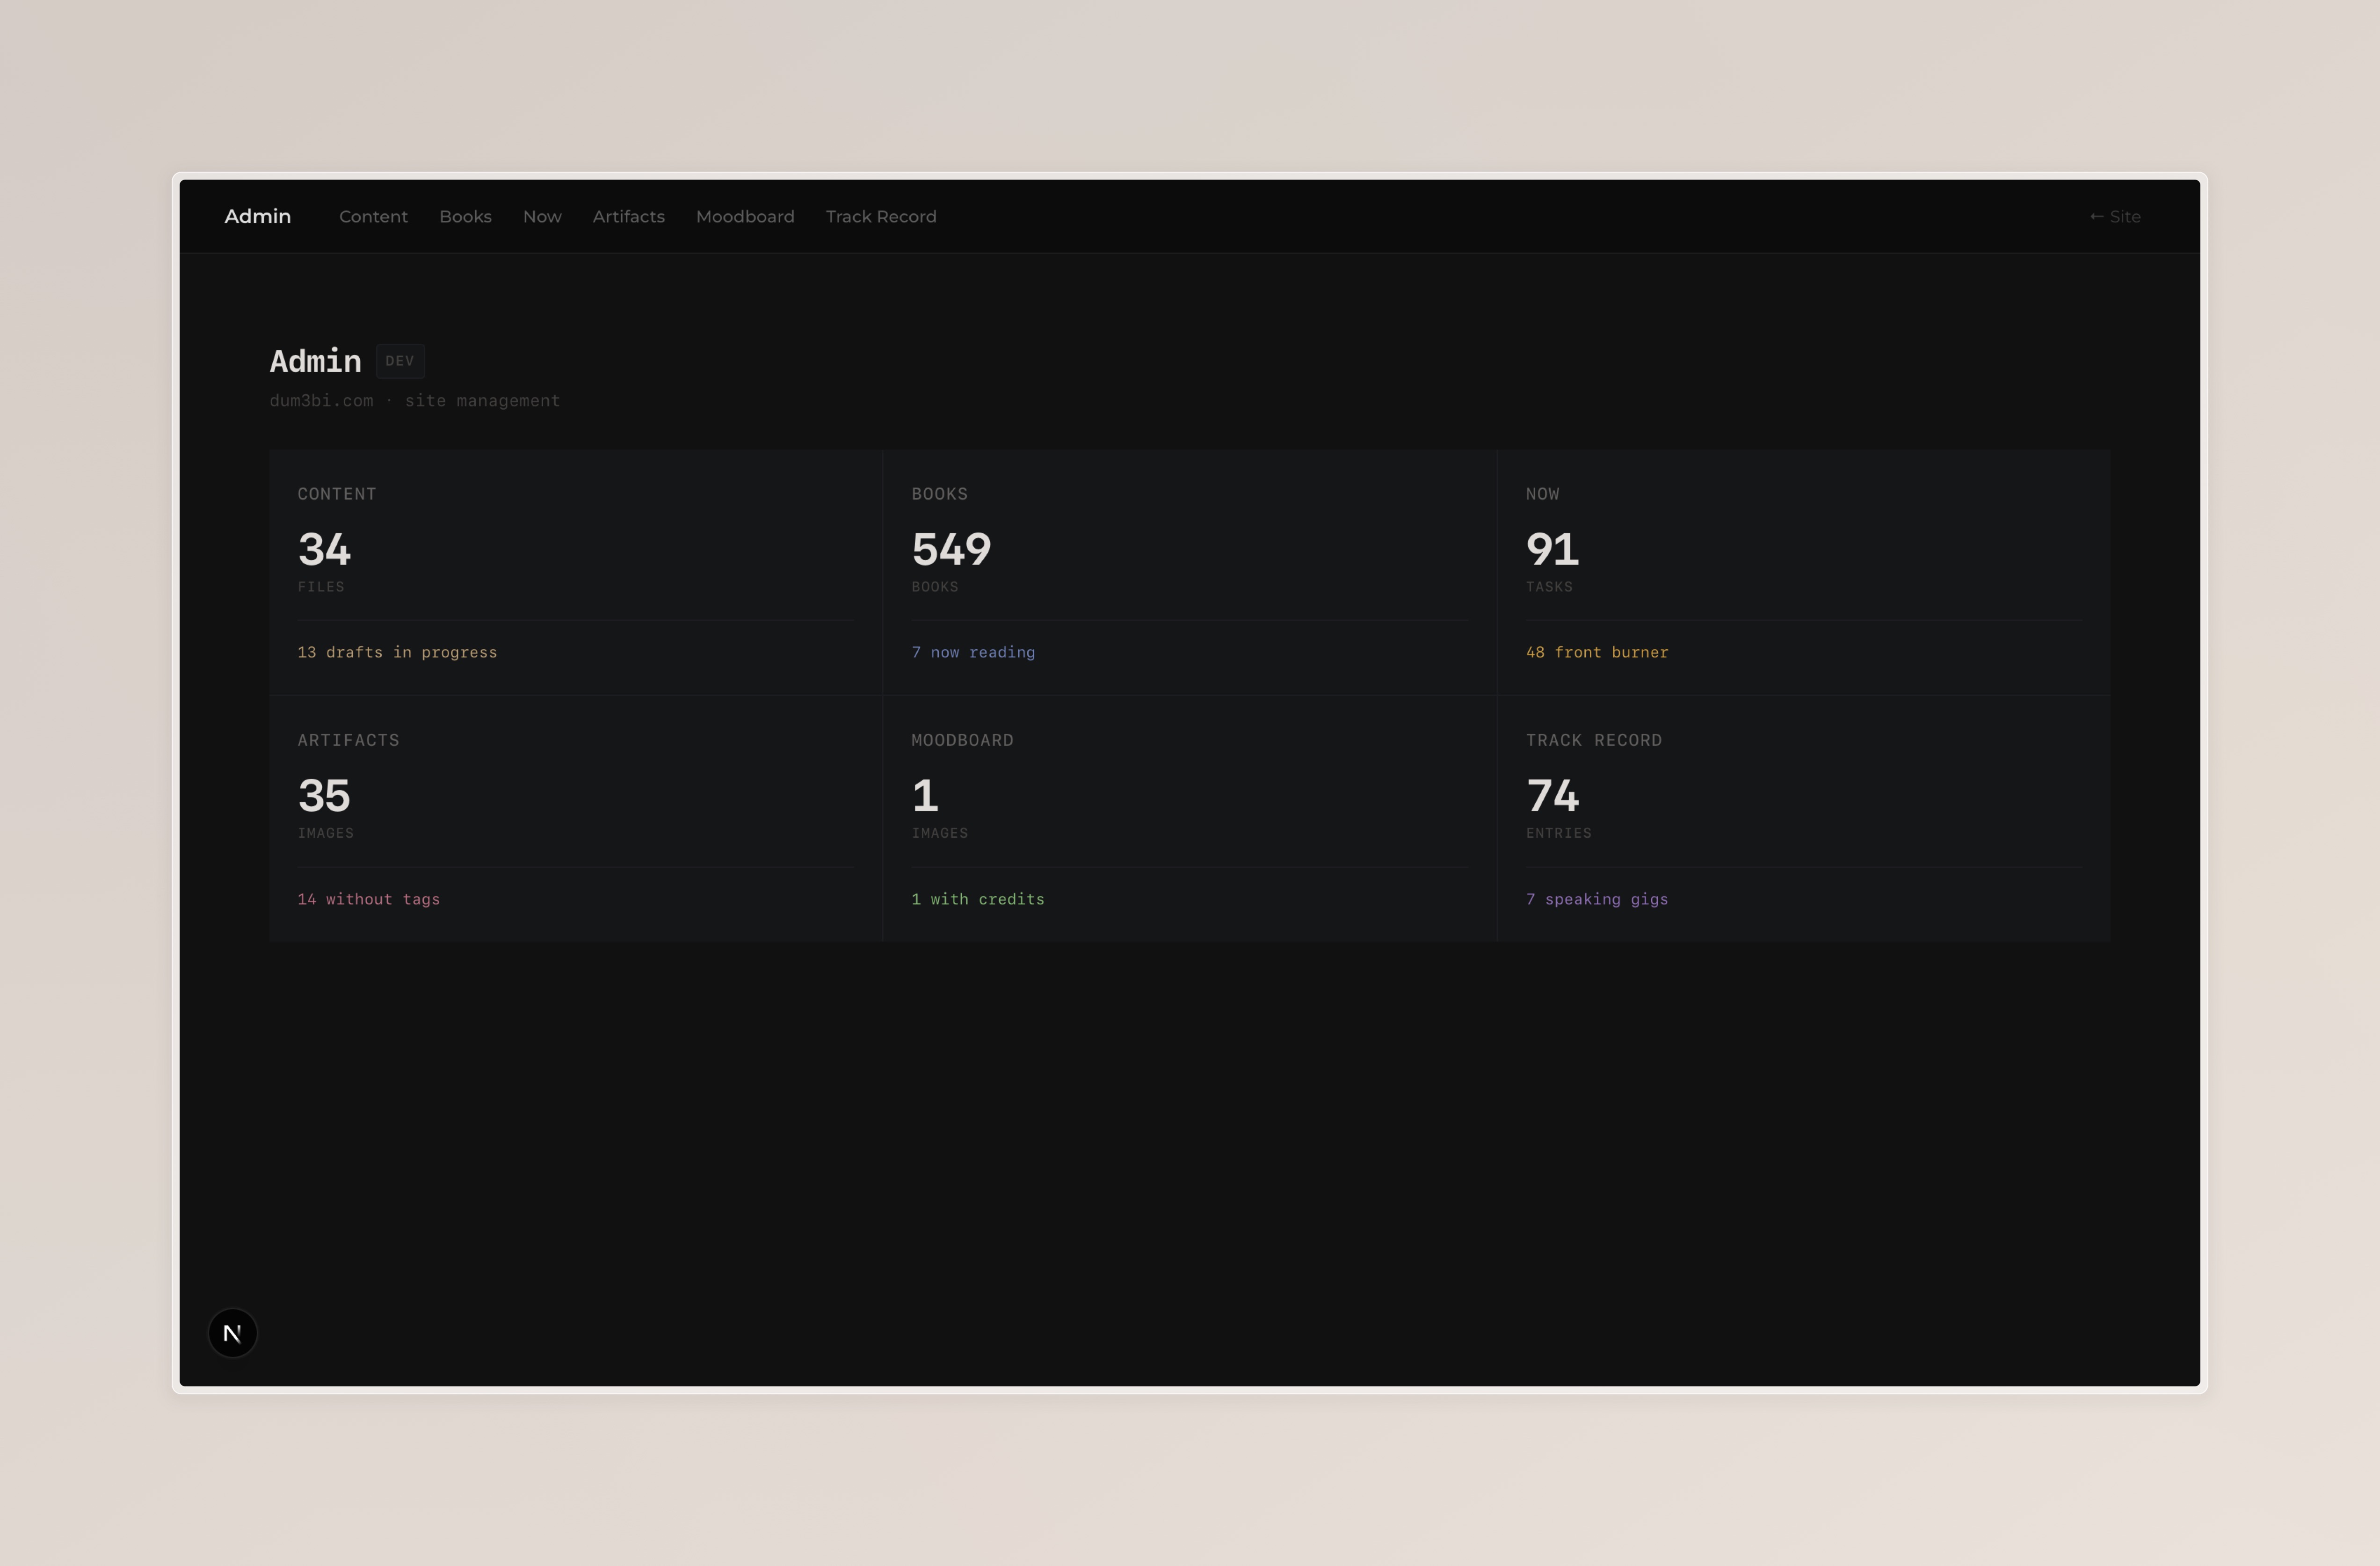2380x1566 pixels.
Task: Click the 48 front burner text
Action: pos(1596,652)
